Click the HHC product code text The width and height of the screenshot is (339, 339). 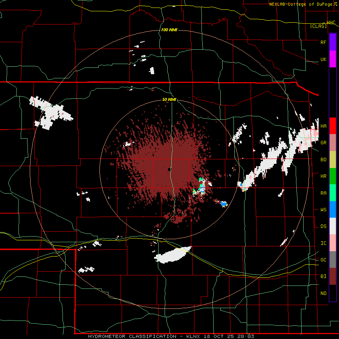331,23
